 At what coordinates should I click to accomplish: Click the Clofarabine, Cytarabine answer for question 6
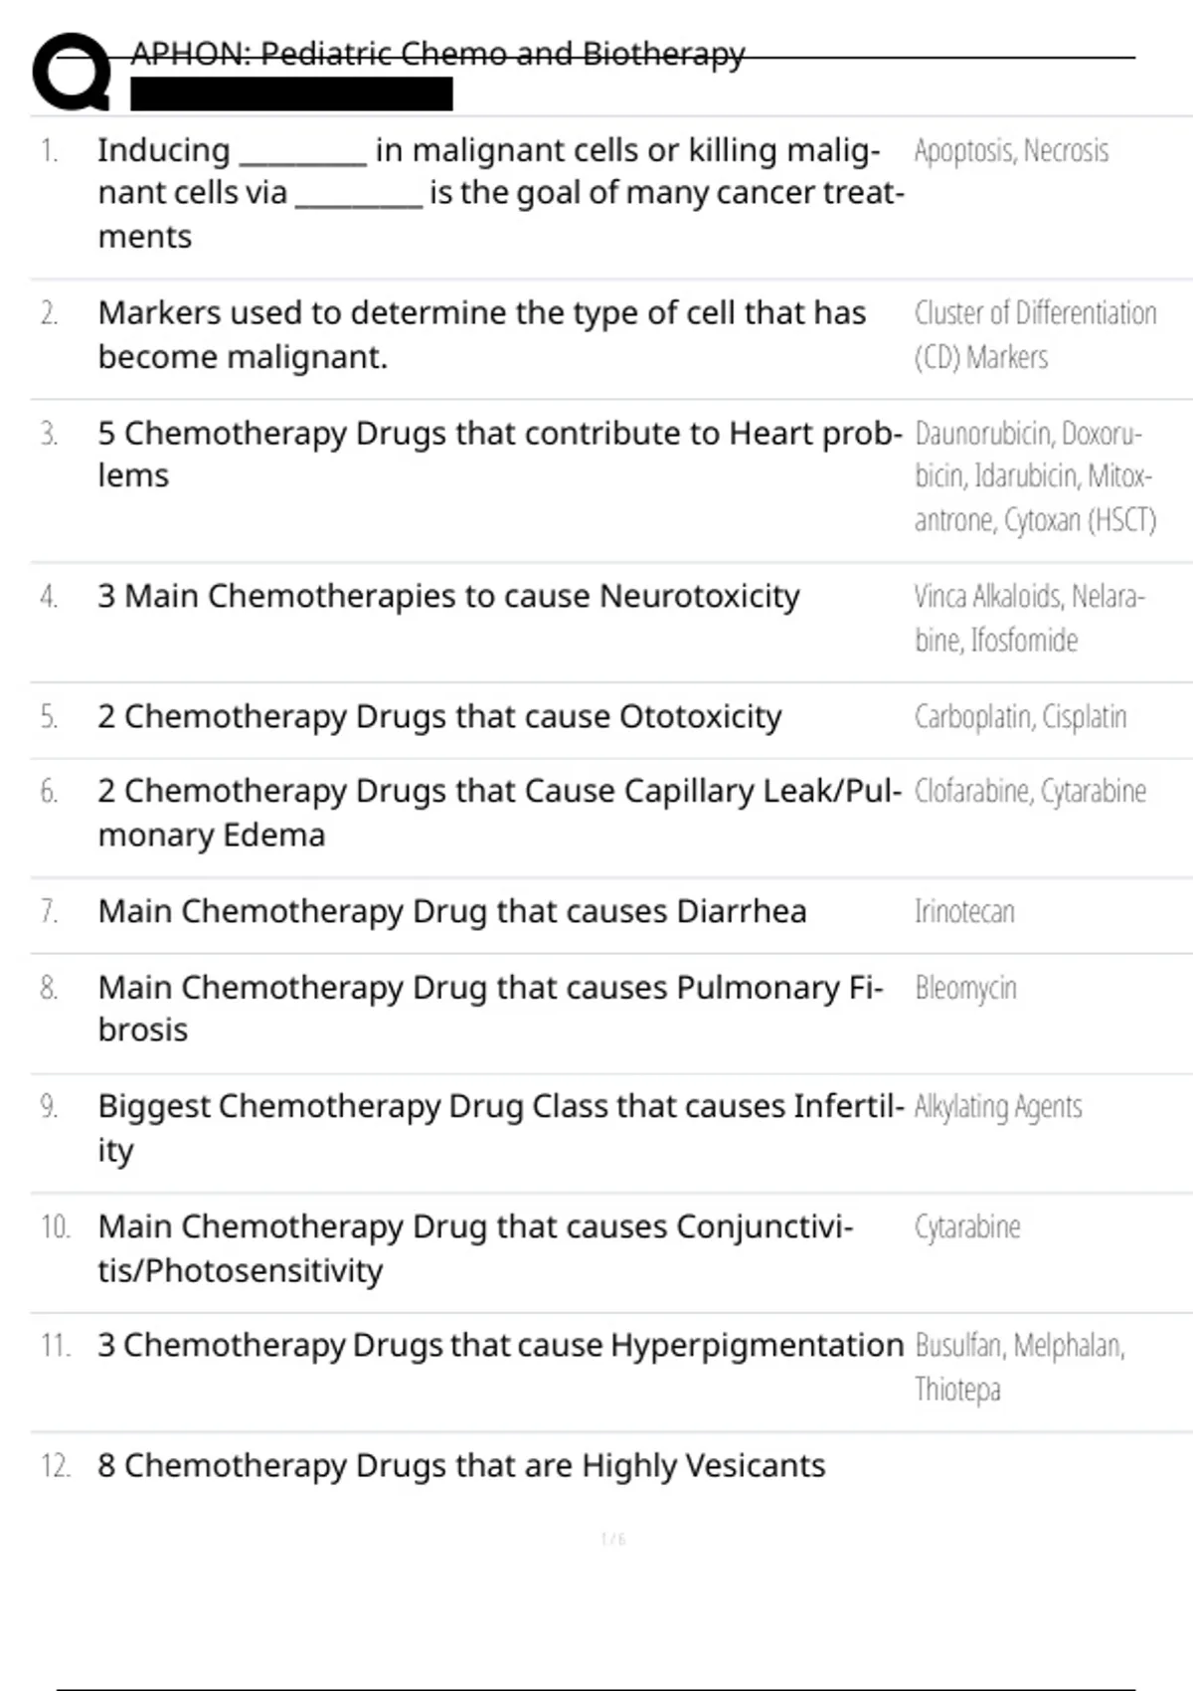[x=1030, y=792]
